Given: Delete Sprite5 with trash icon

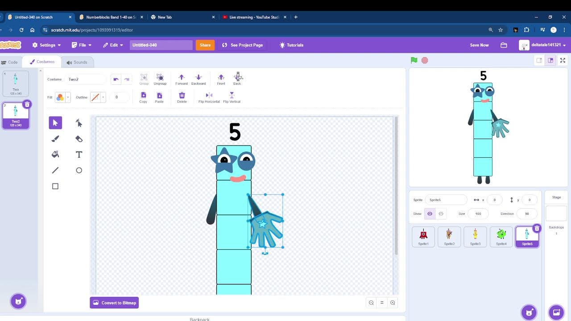Looking at the screenshot, I should pos(537,228).
